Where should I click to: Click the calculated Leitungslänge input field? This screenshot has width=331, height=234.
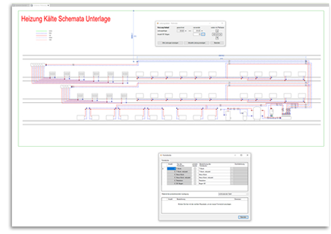click(x=181, y=31)
